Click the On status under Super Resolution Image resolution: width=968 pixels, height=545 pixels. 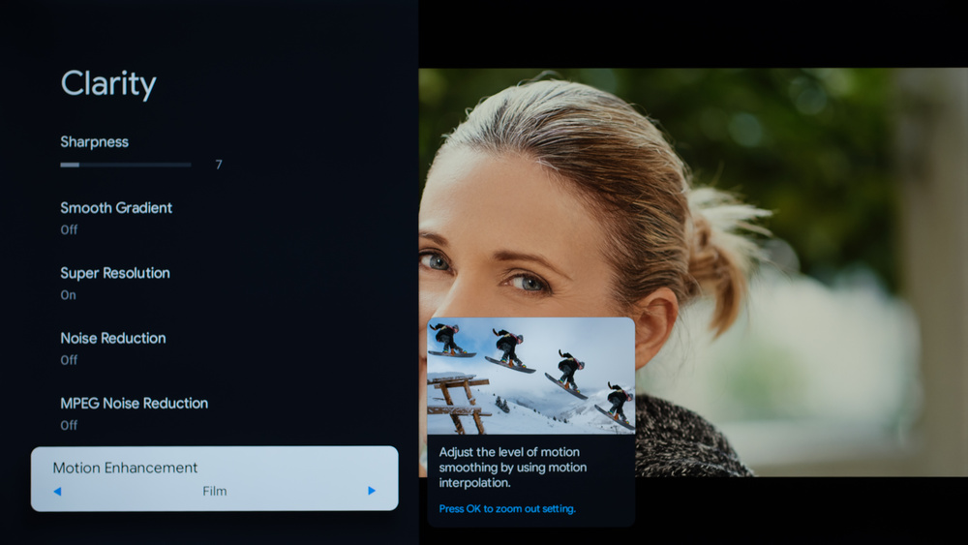68,295
